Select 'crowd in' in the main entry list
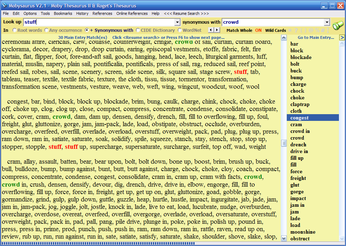 [x=300, y=131]
